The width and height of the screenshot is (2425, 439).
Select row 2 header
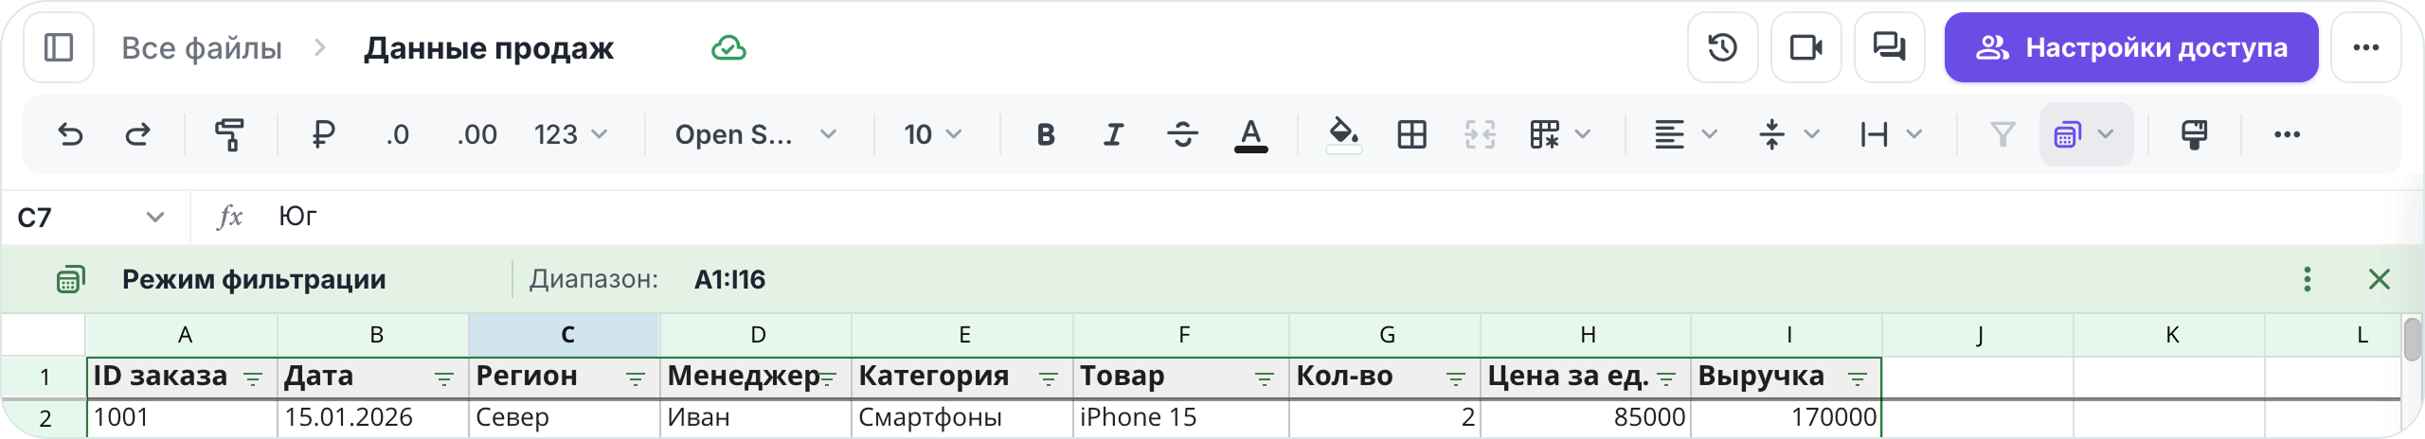click(x=44, y=418)
